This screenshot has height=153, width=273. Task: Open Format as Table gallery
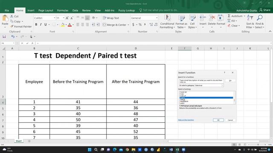tap(181, 22)
